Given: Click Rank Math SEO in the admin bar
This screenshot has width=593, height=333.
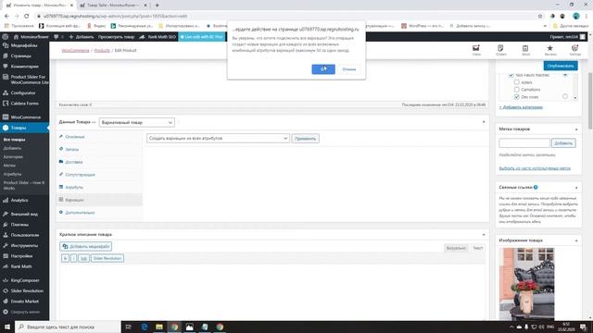Looking at the screenshot, I should click(158, 37).
